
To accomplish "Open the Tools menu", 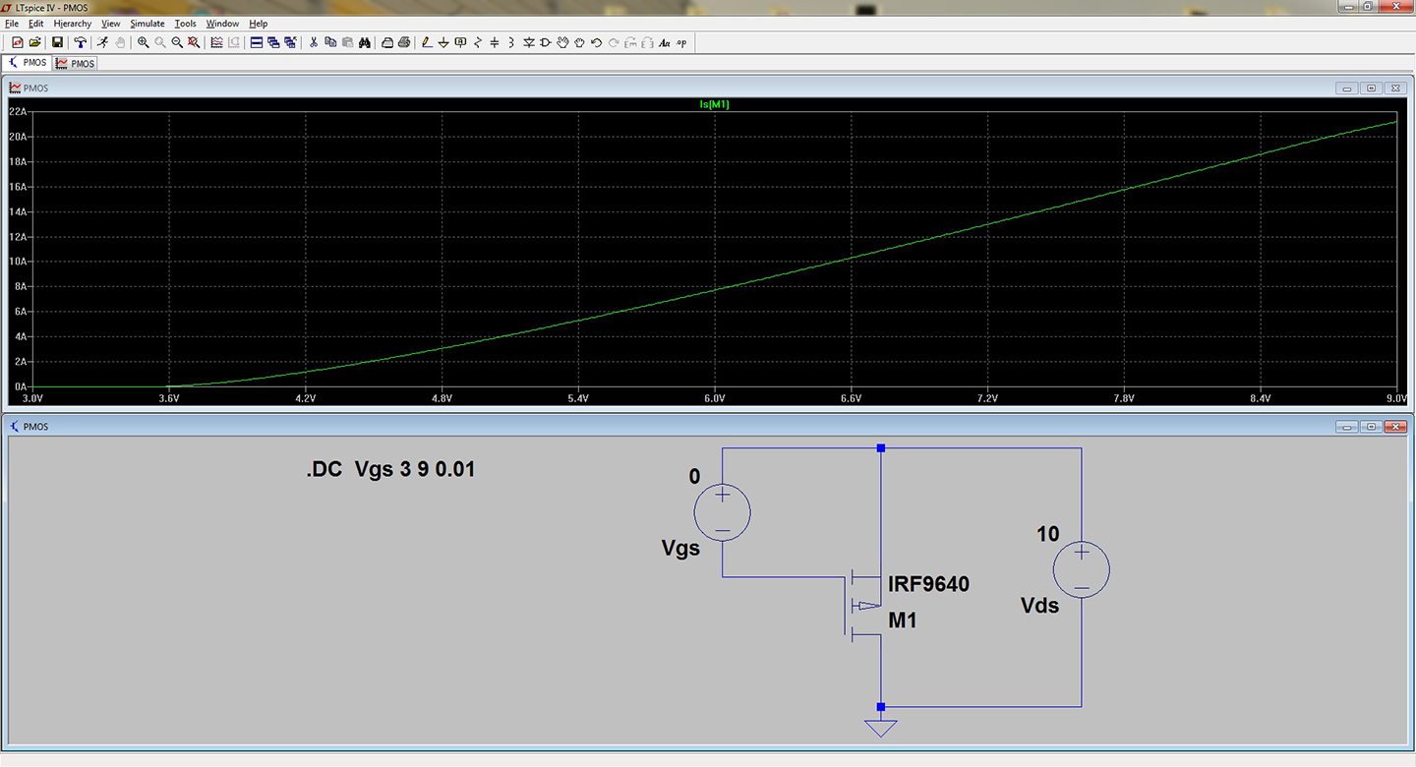I will pos(186,24).
